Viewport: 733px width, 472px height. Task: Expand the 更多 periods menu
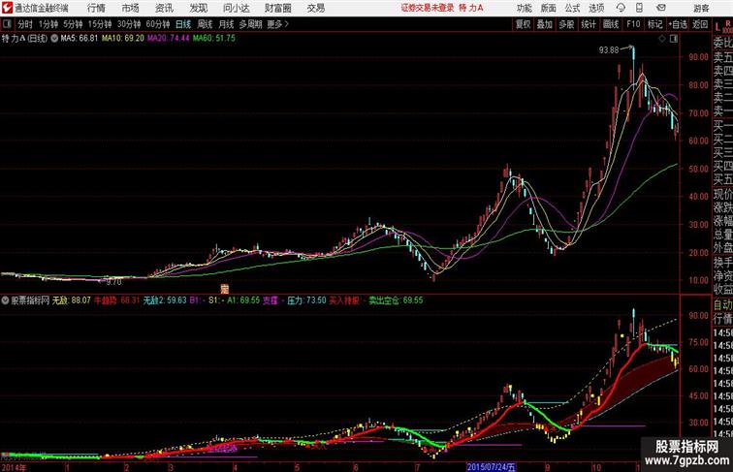tap(277, 24)
